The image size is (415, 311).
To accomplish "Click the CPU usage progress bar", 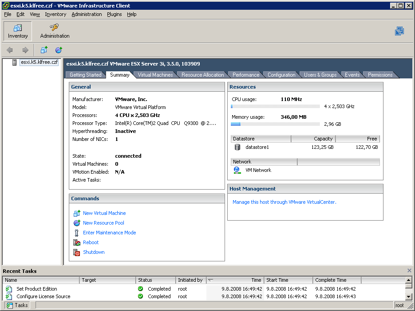I will (x=275, y=106).
